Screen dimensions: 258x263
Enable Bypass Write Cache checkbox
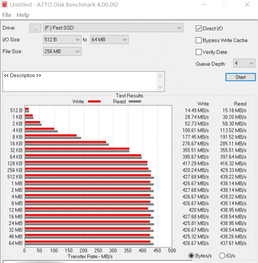[199, 40]
